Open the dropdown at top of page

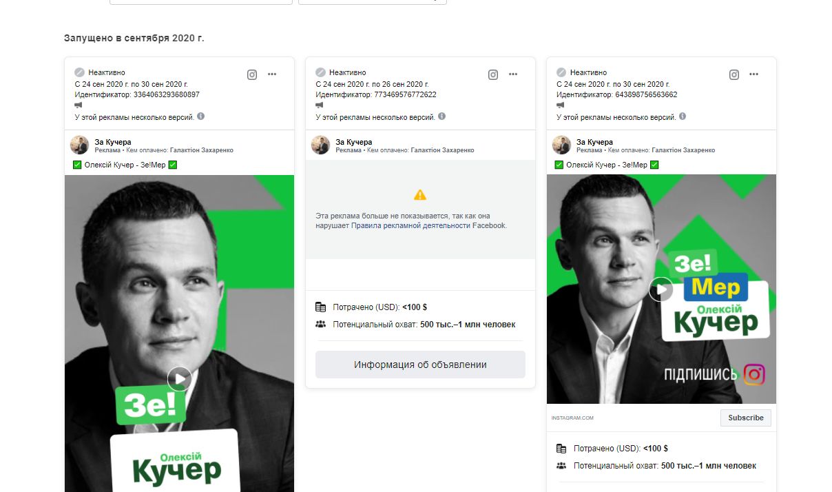point(373,2)
